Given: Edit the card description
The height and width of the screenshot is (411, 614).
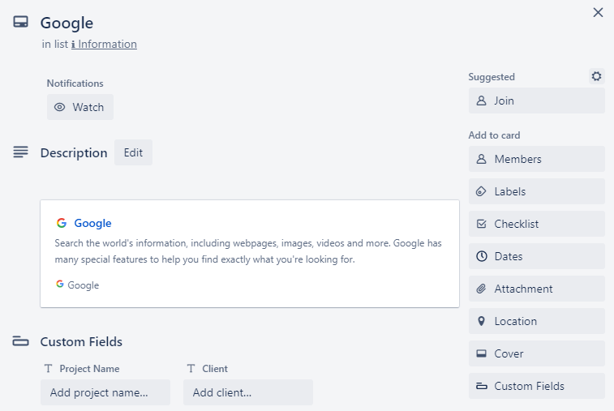Looking at the screenshot, I should 133,152.
